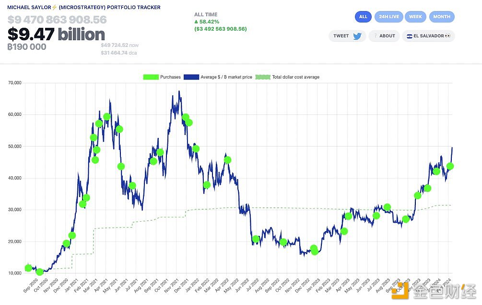Image resolution: width=482 pixels, height=305 pixels.
Task: Toggle the Purchases legend entry
Action: pyautogui.click(x=162, y=77)
